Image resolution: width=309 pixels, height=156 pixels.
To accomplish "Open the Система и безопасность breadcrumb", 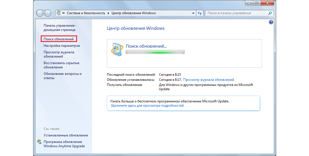I will pos(86,13).
